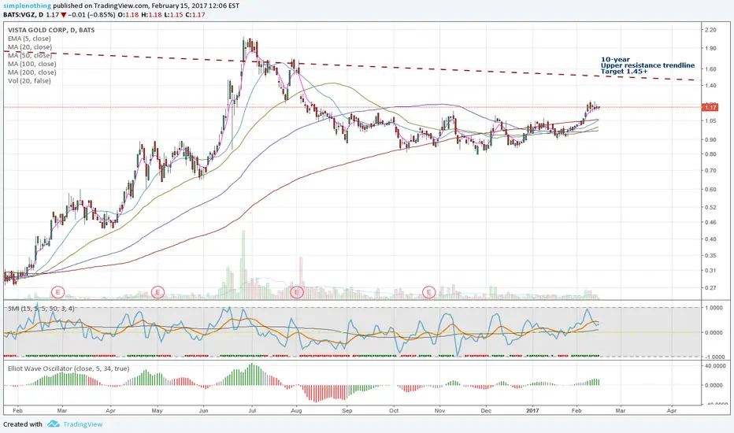Select the MA (200, close) legend entry
Image resolution: width=734 pixels, height=433 pixels.
(32, 72)
